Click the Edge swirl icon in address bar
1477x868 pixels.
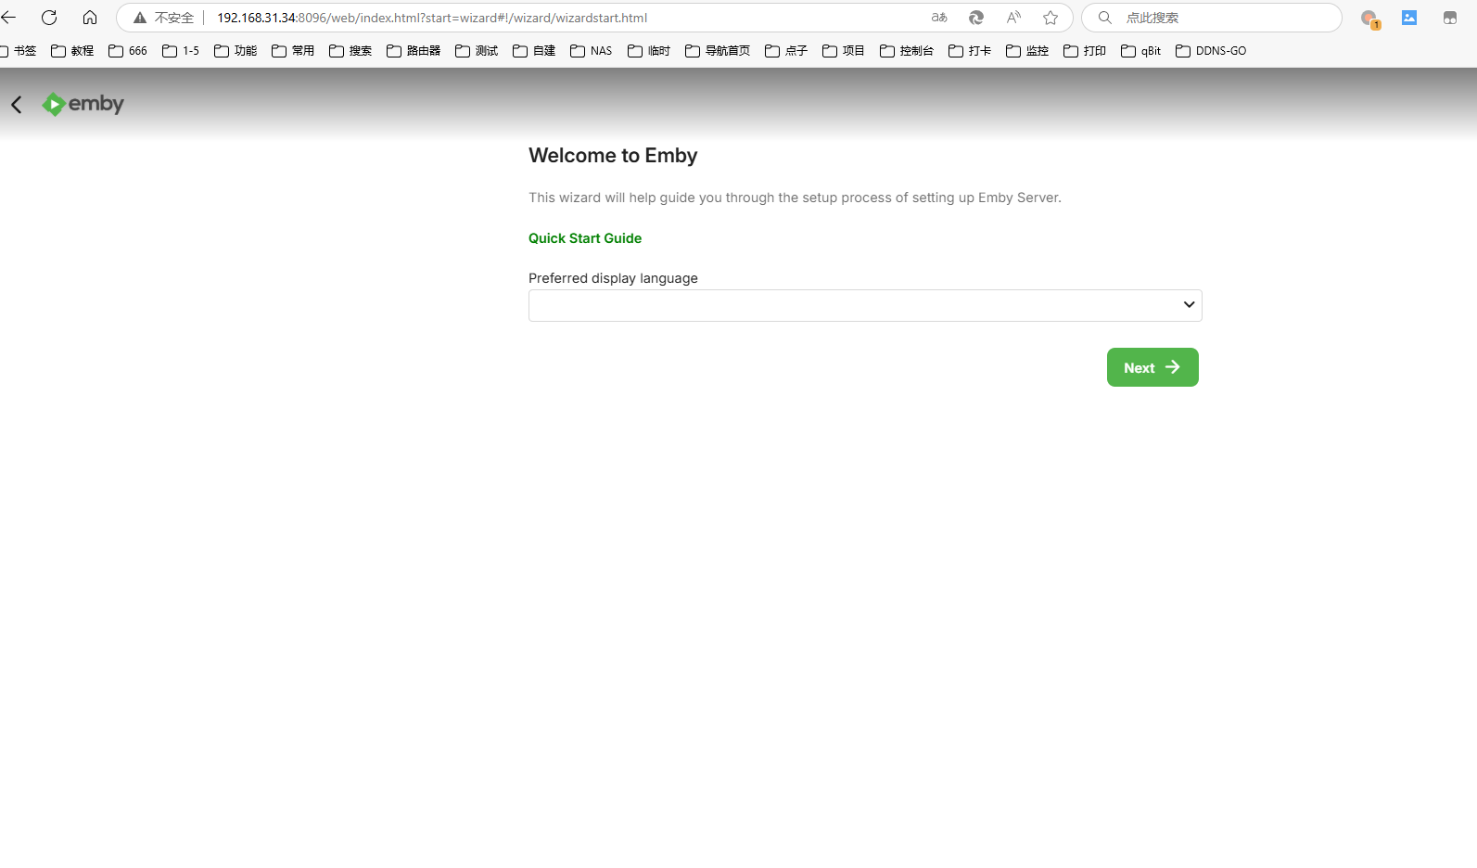click(x=976, y=18)
